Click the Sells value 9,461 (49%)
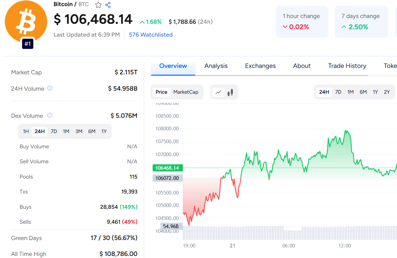The width and height of the screenshot is (397, 258). point(122,222)
